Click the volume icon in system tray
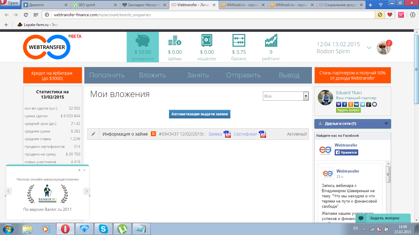The height and width of the screenshot is (235, 419). click(x=379, y=229)
